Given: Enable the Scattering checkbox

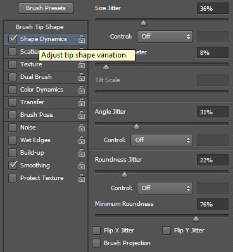Looking at the screenshot, I should pyautogui.click(x=13, y=52).
